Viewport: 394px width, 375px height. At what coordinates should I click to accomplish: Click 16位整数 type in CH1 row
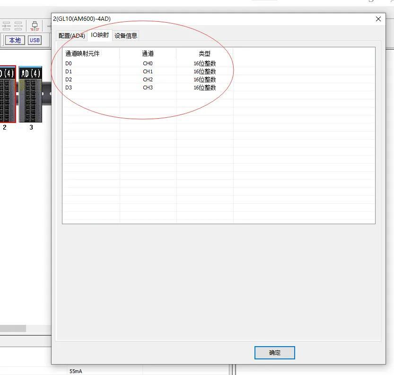coord(204,71)
